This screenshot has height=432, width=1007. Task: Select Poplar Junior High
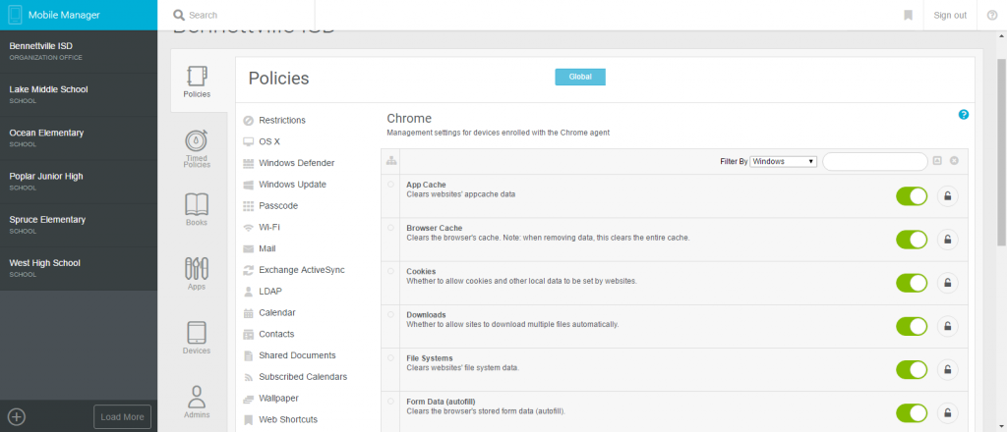click(x=79, y=182)
